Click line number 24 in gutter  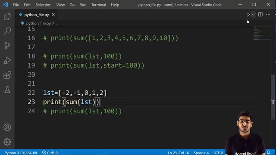coord(31,111)
